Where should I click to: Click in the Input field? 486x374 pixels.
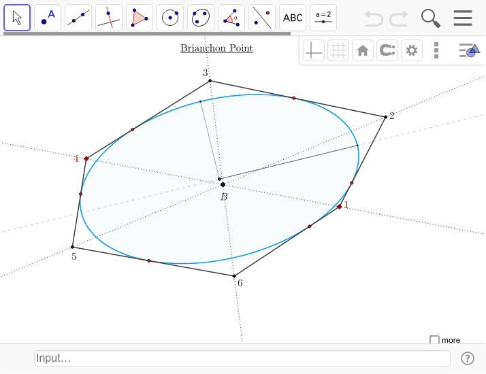[242, 358]
